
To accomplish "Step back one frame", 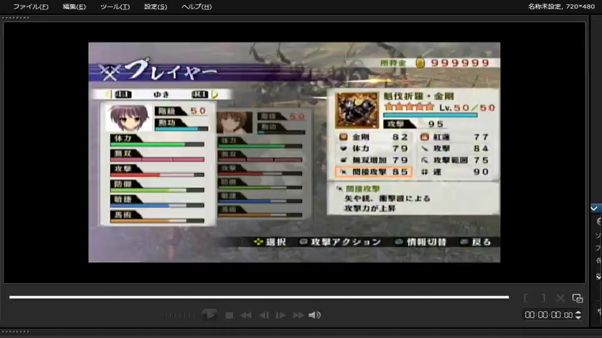I will [x=264, y=315].
